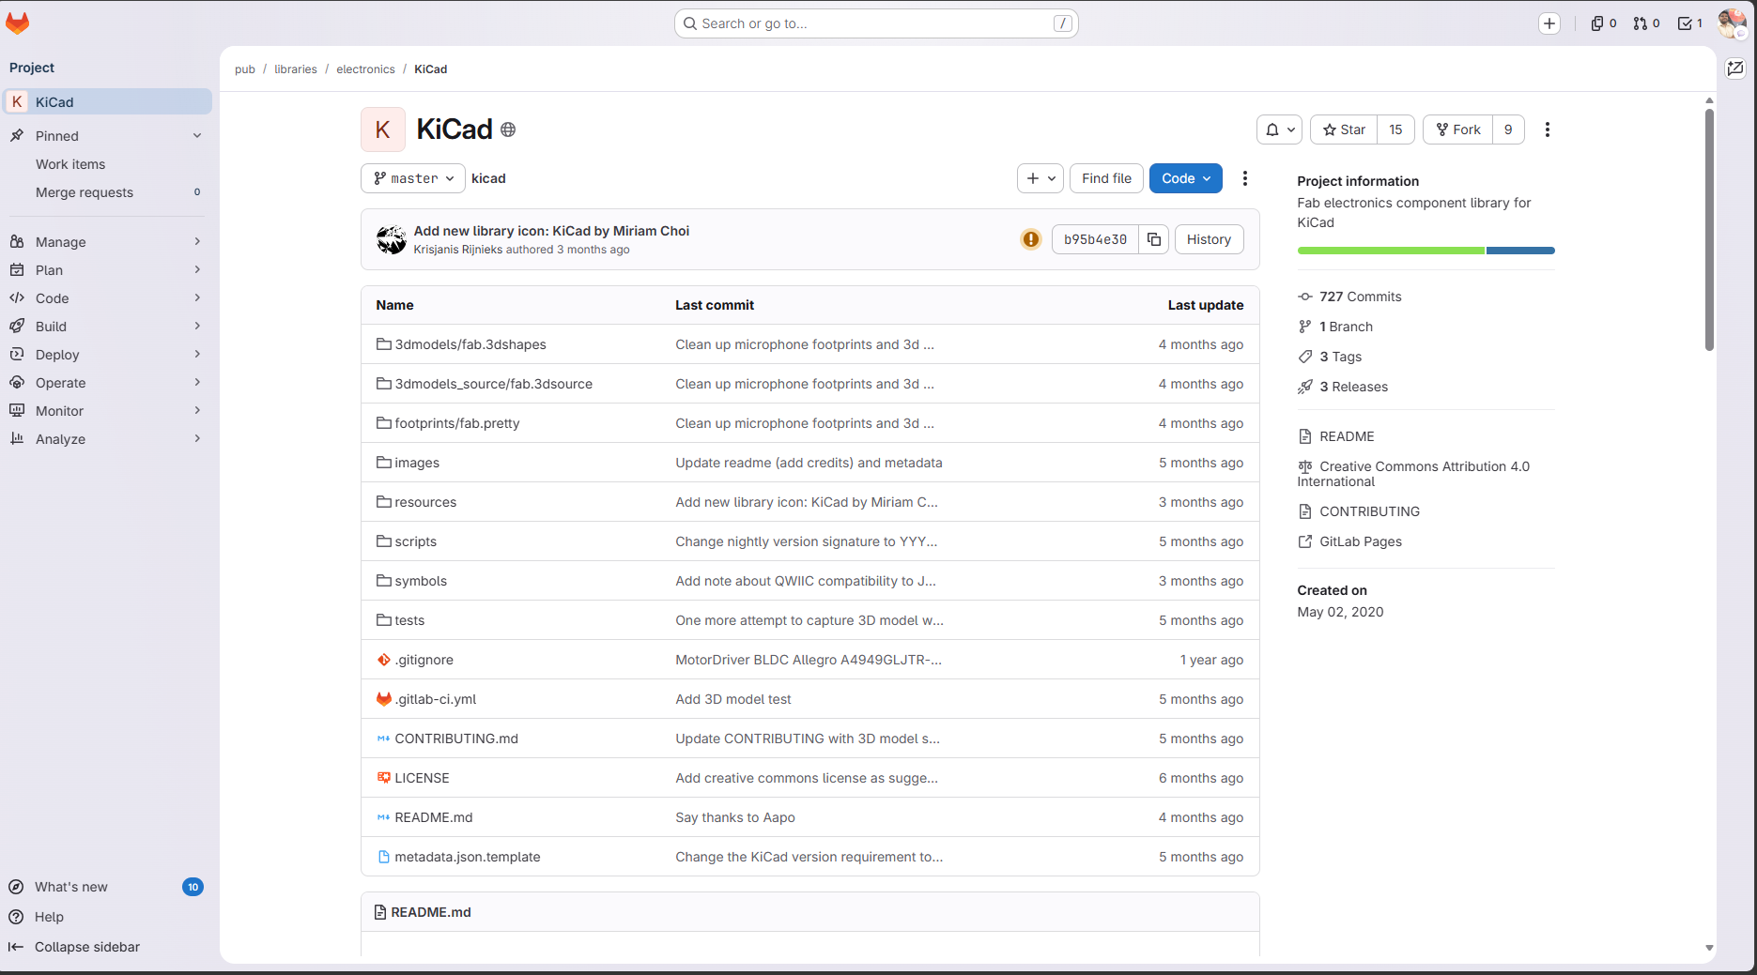Click the blue language bar segment
Screen dimensions: 1757x975
1520,251
